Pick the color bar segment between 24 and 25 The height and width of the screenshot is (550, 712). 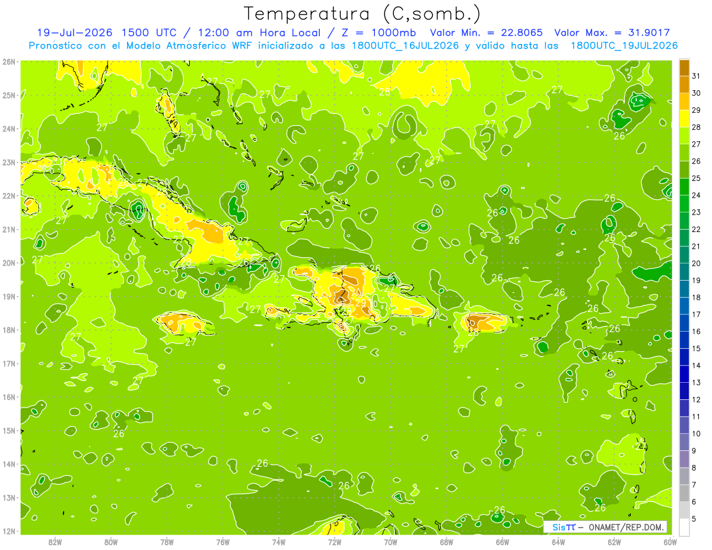(x=684, y=186)
